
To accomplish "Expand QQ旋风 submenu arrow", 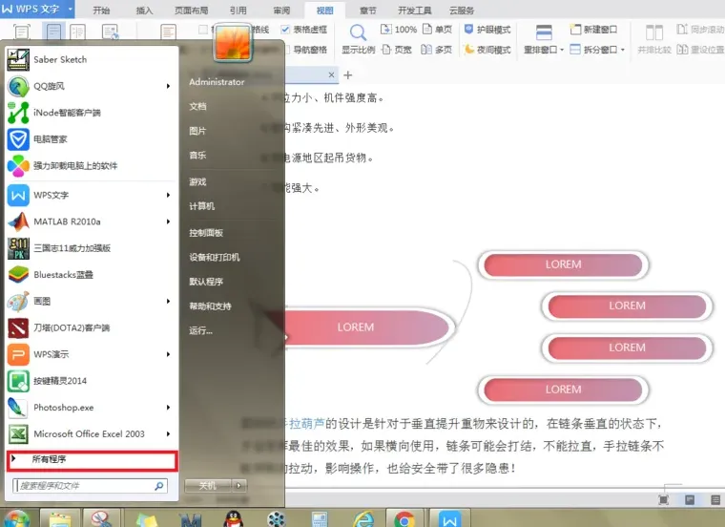I will point(168,86).
